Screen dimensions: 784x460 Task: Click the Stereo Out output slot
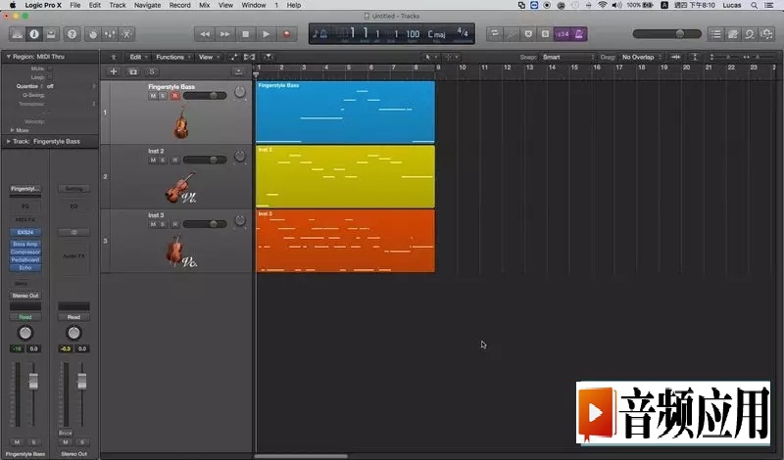(25, 296)
